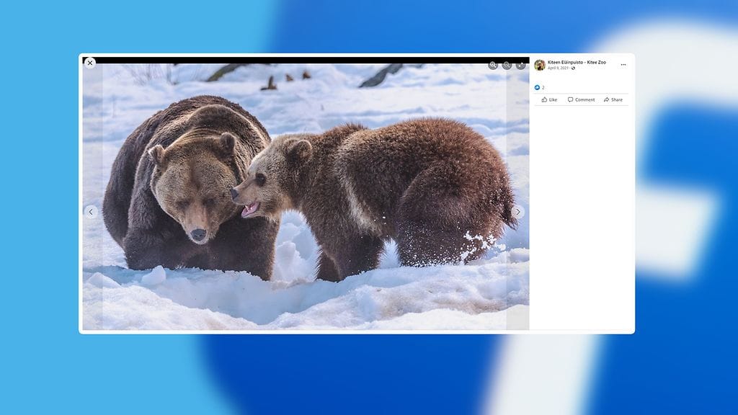Click the Kiteen Eläinpuisto - Kitee Zoo page name
The image size is (738, 415).
(x=577, y=63)
